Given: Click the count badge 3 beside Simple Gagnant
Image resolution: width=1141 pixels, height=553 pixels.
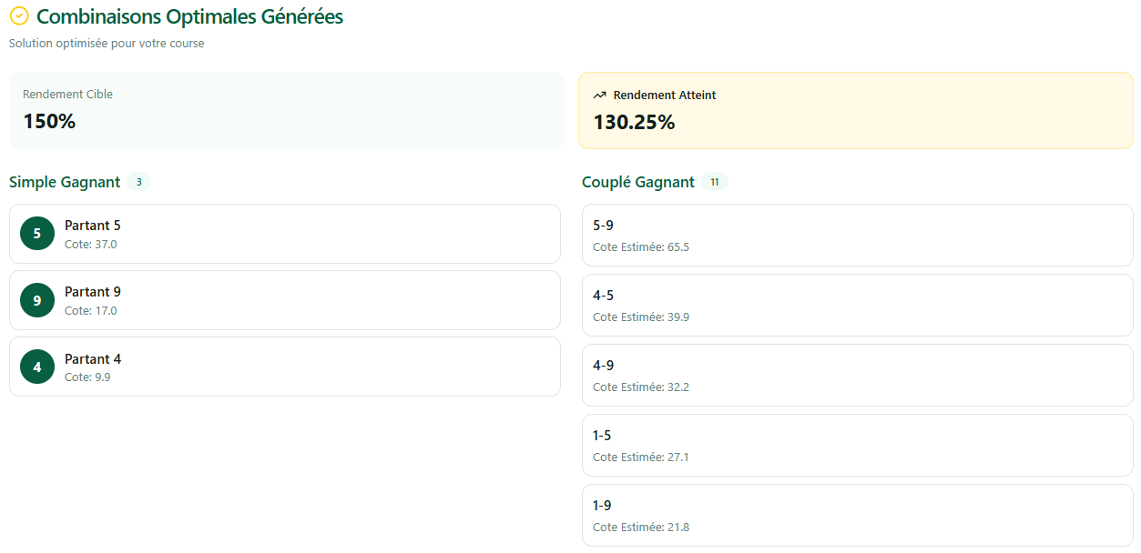Looking at the screenshot, I should point(138,182).
